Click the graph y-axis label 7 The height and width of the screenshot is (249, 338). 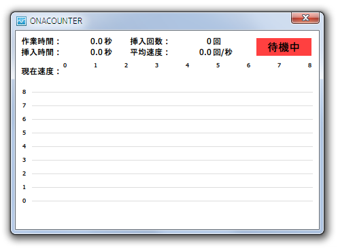pyautogui.click(x=24, y=105)
